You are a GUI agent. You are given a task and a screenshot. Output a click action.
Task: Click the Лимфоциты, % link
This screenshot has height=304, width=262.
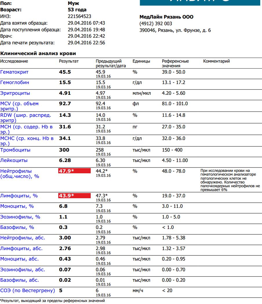pyautogui.click(x=19, y=196)
